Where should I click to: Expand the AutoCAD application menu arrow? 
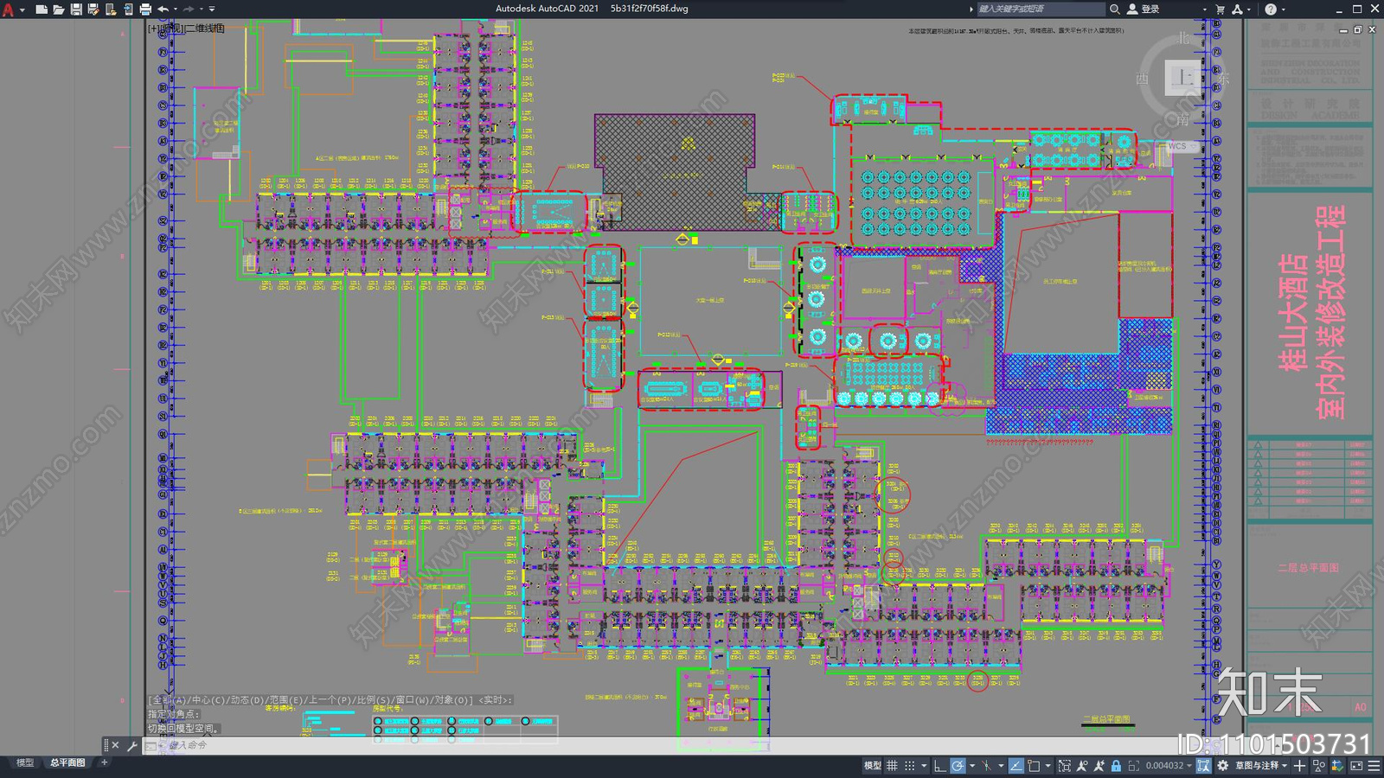pyautogui.click(x=22, y=10)
